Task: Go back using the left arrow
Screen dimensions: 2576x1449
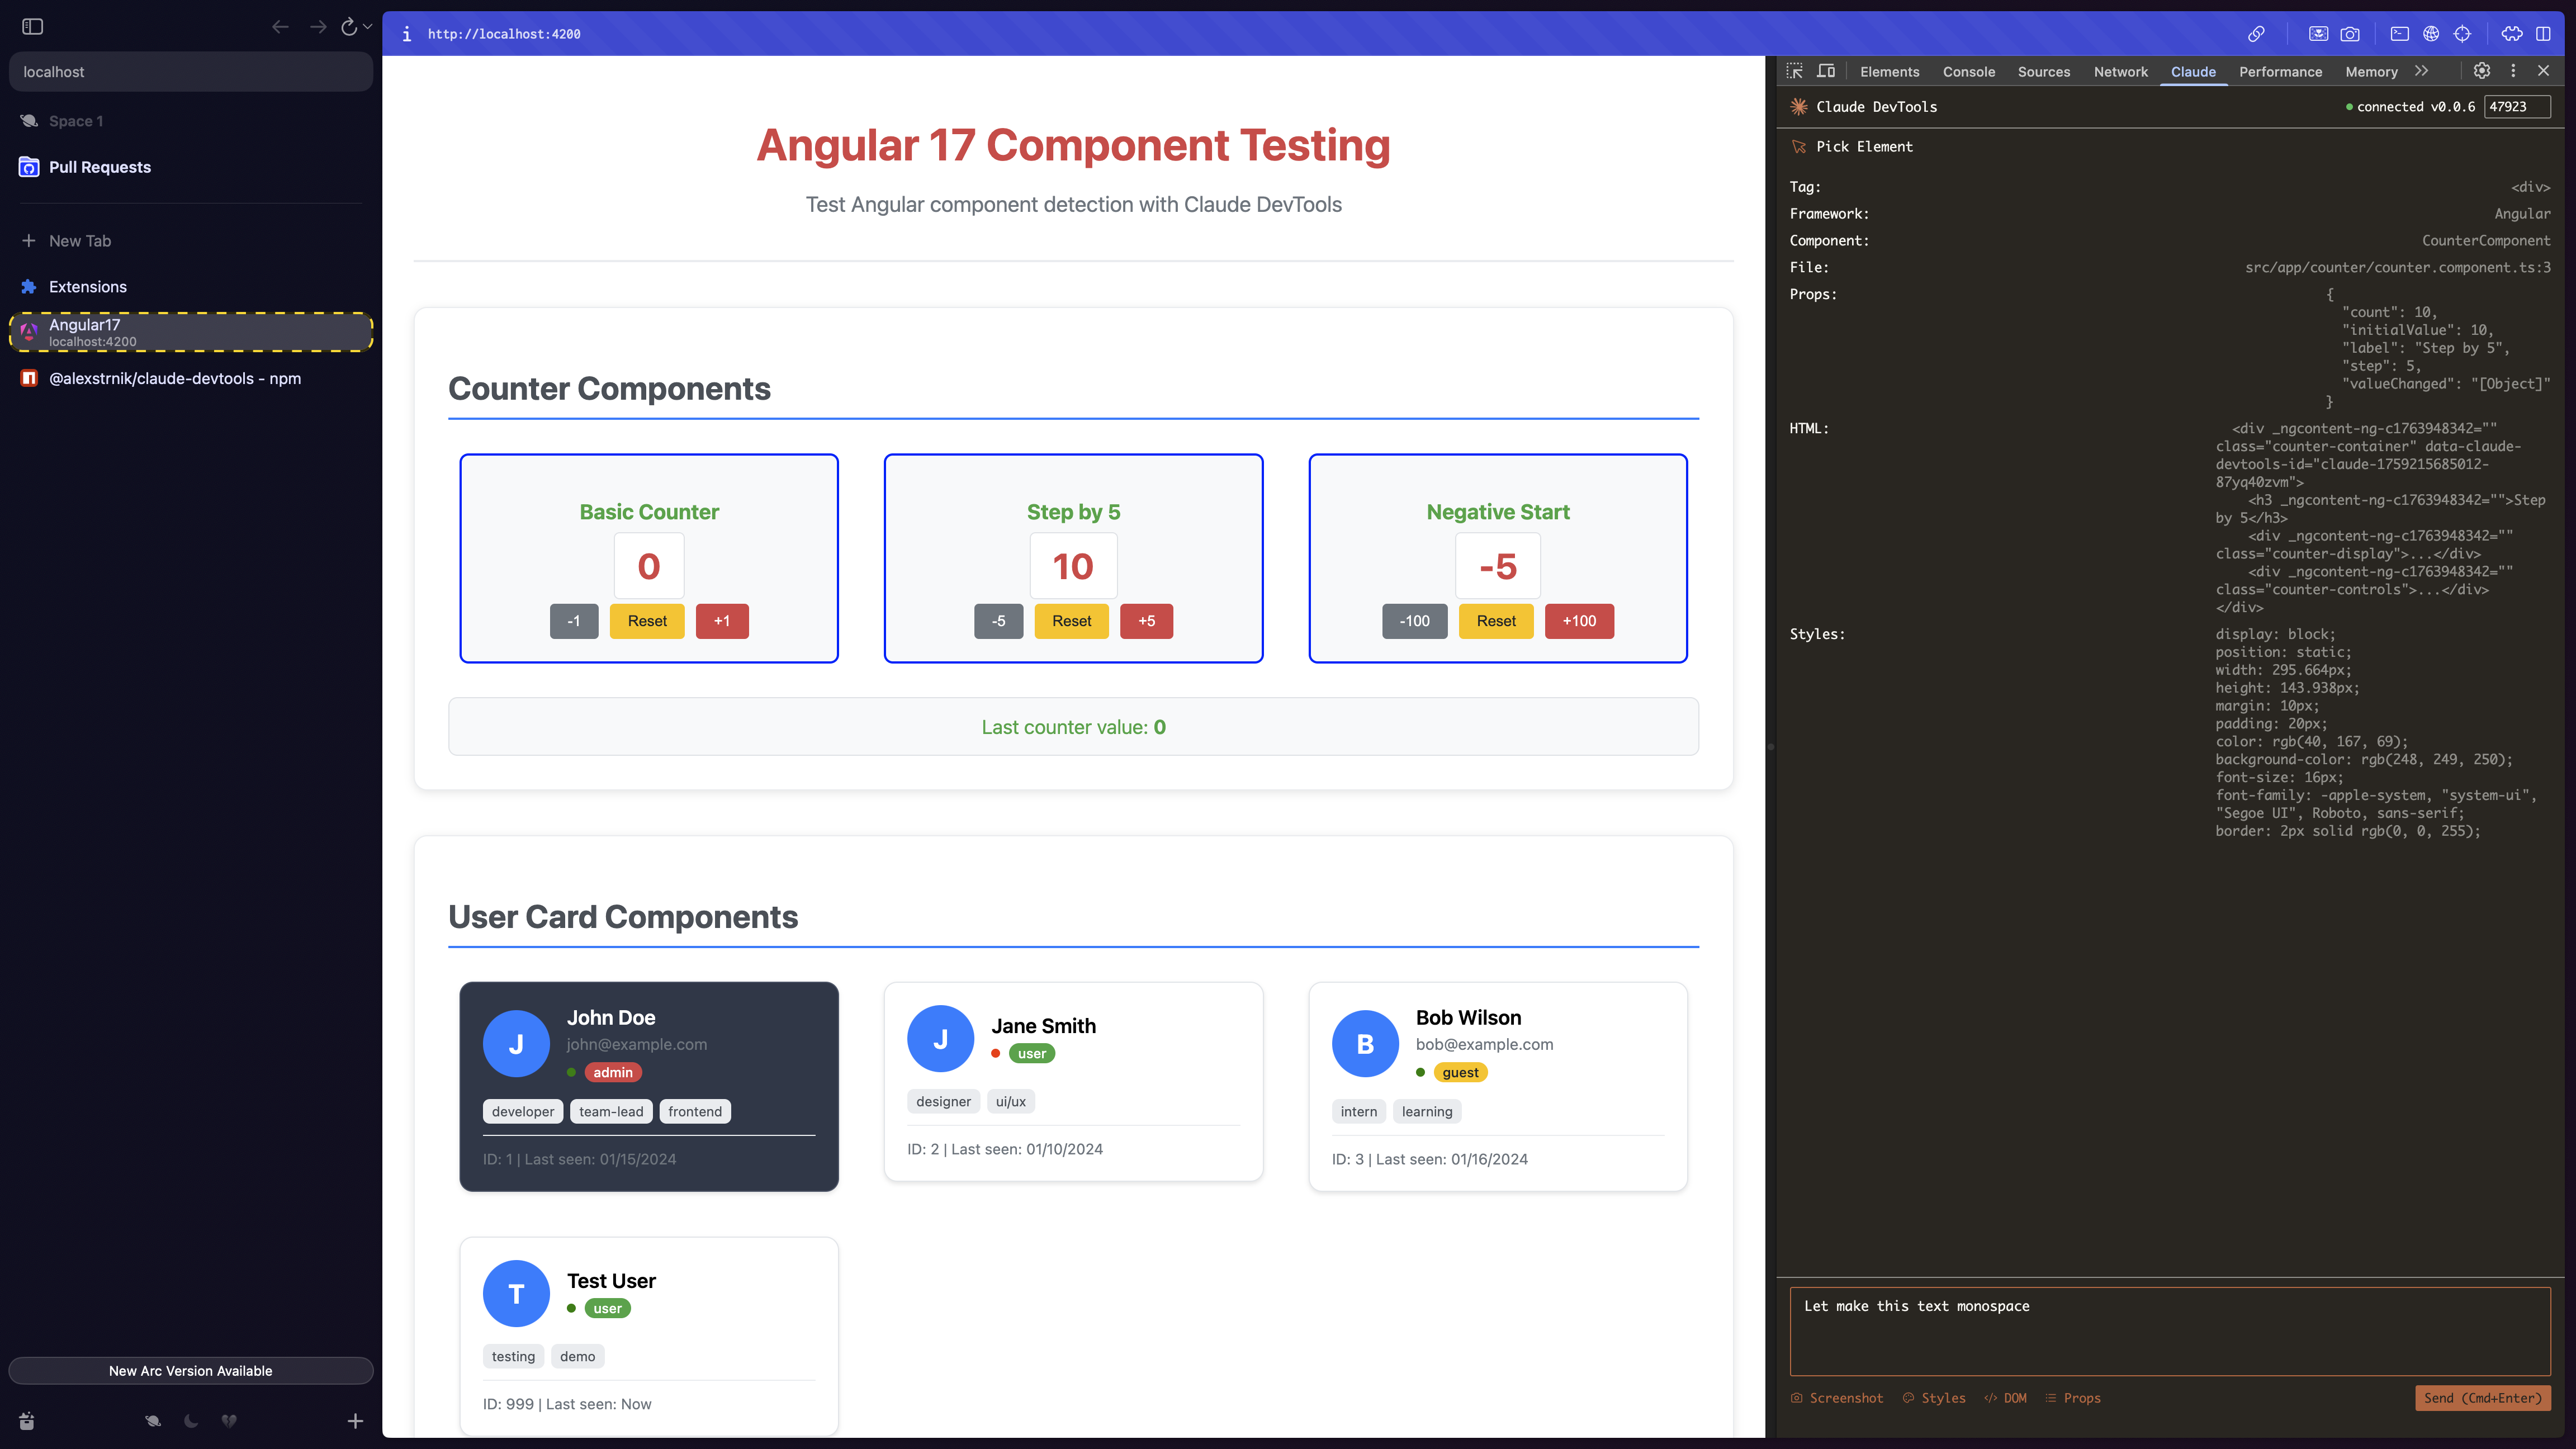Action: tap(280, 27)
